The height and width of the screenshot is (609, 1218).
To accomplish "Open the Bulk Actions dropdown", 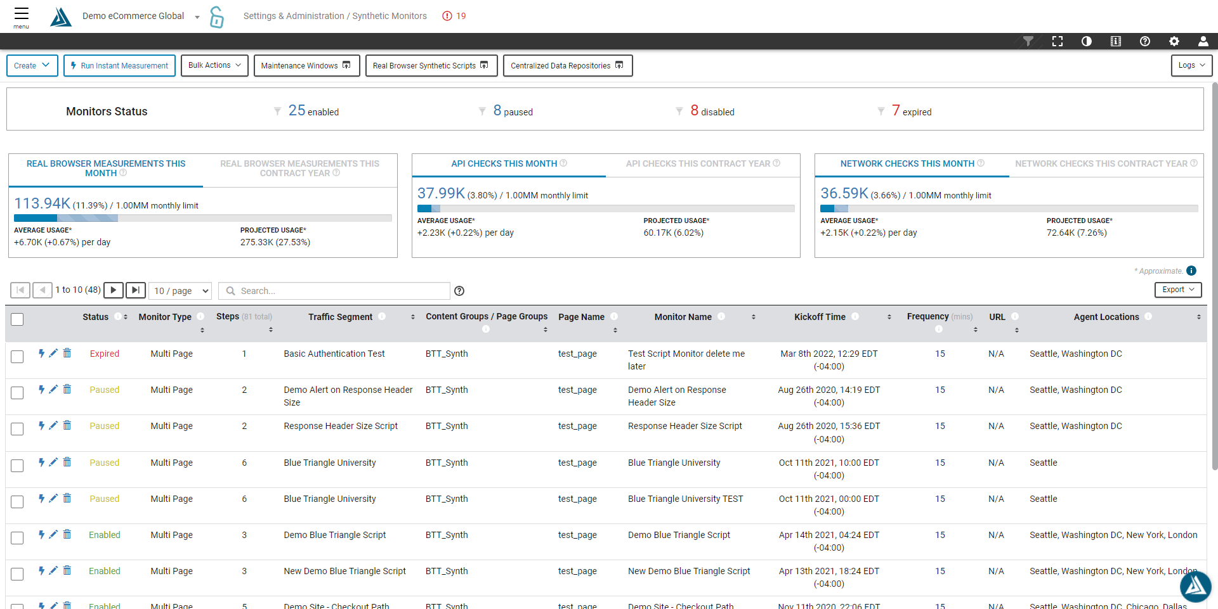I will point(214,65).
